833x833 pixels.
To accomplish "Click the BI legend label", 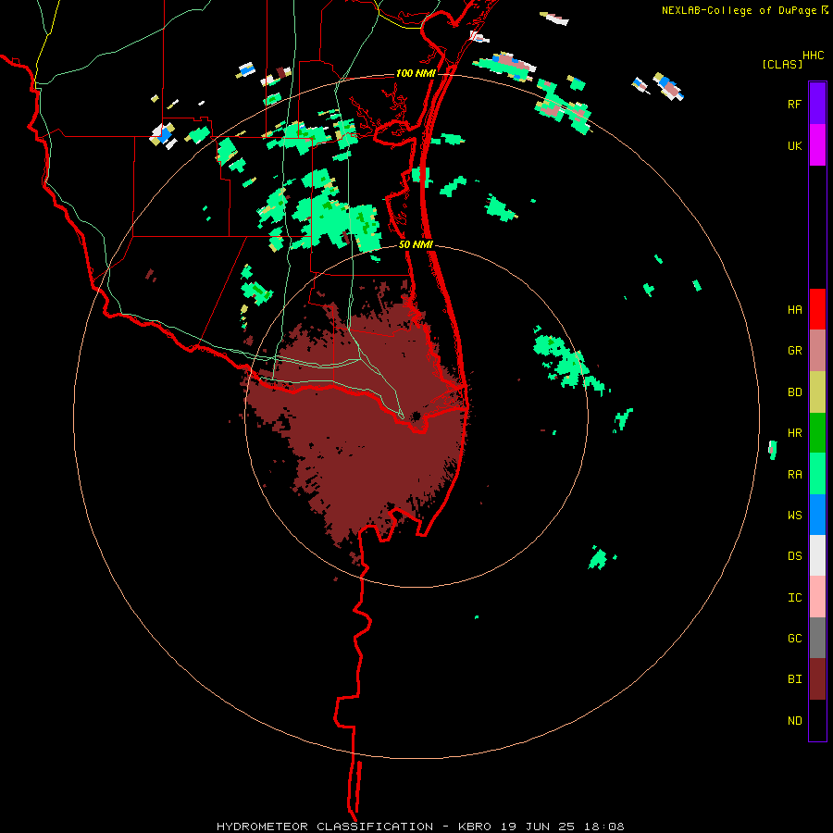I will 794,679.
